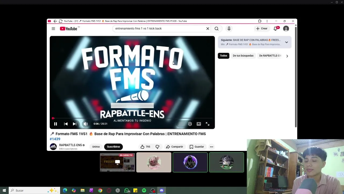Like the video with thumbs up
344x194 pixels.
point(145,147)
